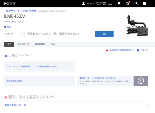Screen dimensions: 155x113
Task: Expand the ILME-FX6V model dropdown
Action: coord(14,34)
